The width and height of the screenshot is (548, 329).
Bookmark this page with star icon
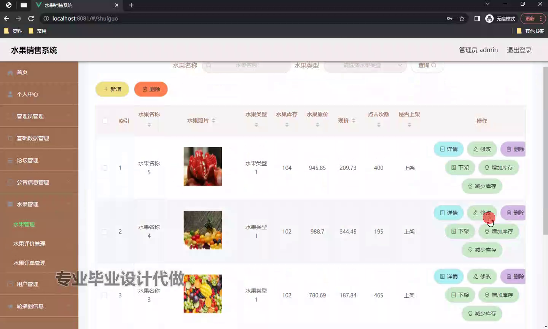coord(462,18)
